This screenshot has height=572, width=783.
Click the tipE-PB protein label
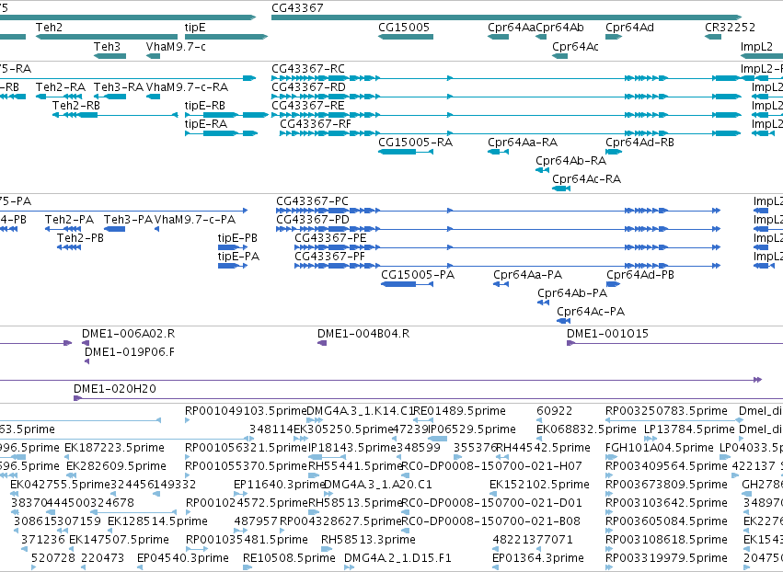tap(237, 238)
